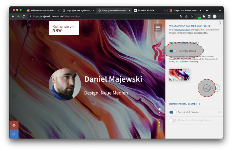The height and width of the screenshot is (151, 233).
Task: Close the sidebar with the chevron arrow
Action: click(220, 23)
